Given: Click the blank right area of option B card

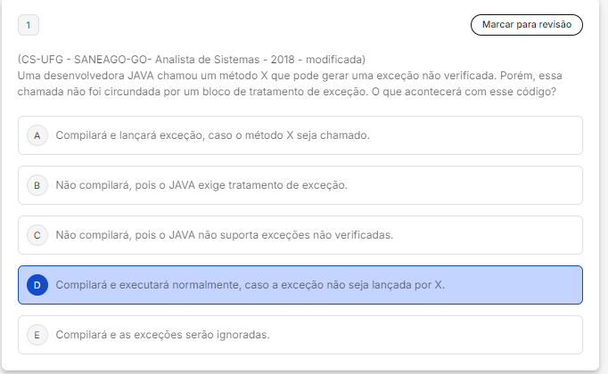Looking at the screenshot, I should pyautogui.click(x=499, y=185).
